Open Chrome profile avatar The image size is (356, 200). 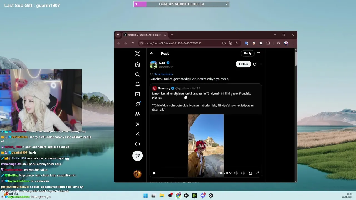click(x=286, y=43)
